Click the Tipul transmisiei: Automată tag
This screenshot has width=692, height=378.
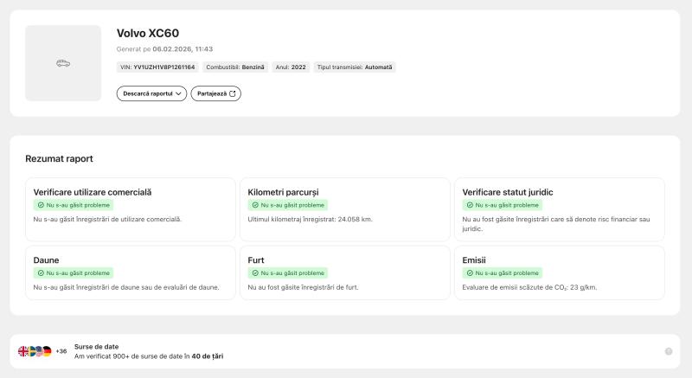coord(355,67)
